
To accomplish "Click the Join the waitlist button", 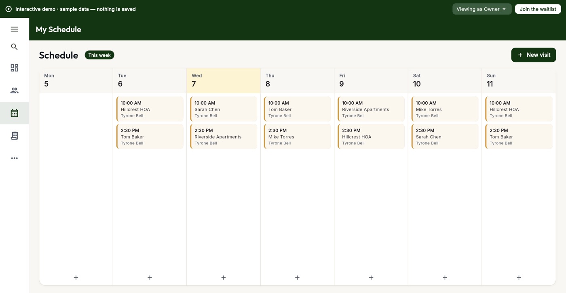I will pyautogui.click(x=538, y=9).
